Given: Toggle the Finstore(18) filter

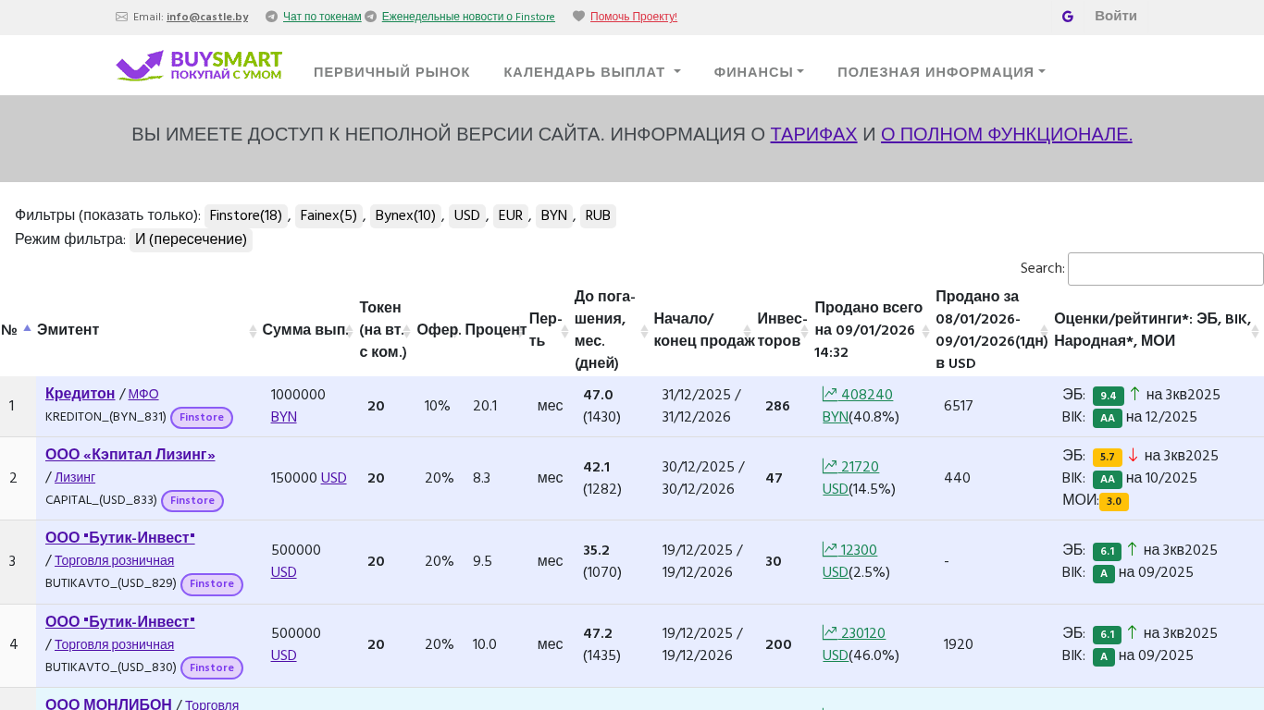Looking at the screenshot, I should 245,215.
